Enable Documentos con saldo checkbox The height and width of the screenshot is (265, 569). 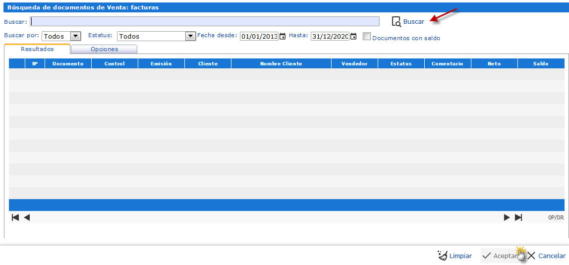(367, 36)
